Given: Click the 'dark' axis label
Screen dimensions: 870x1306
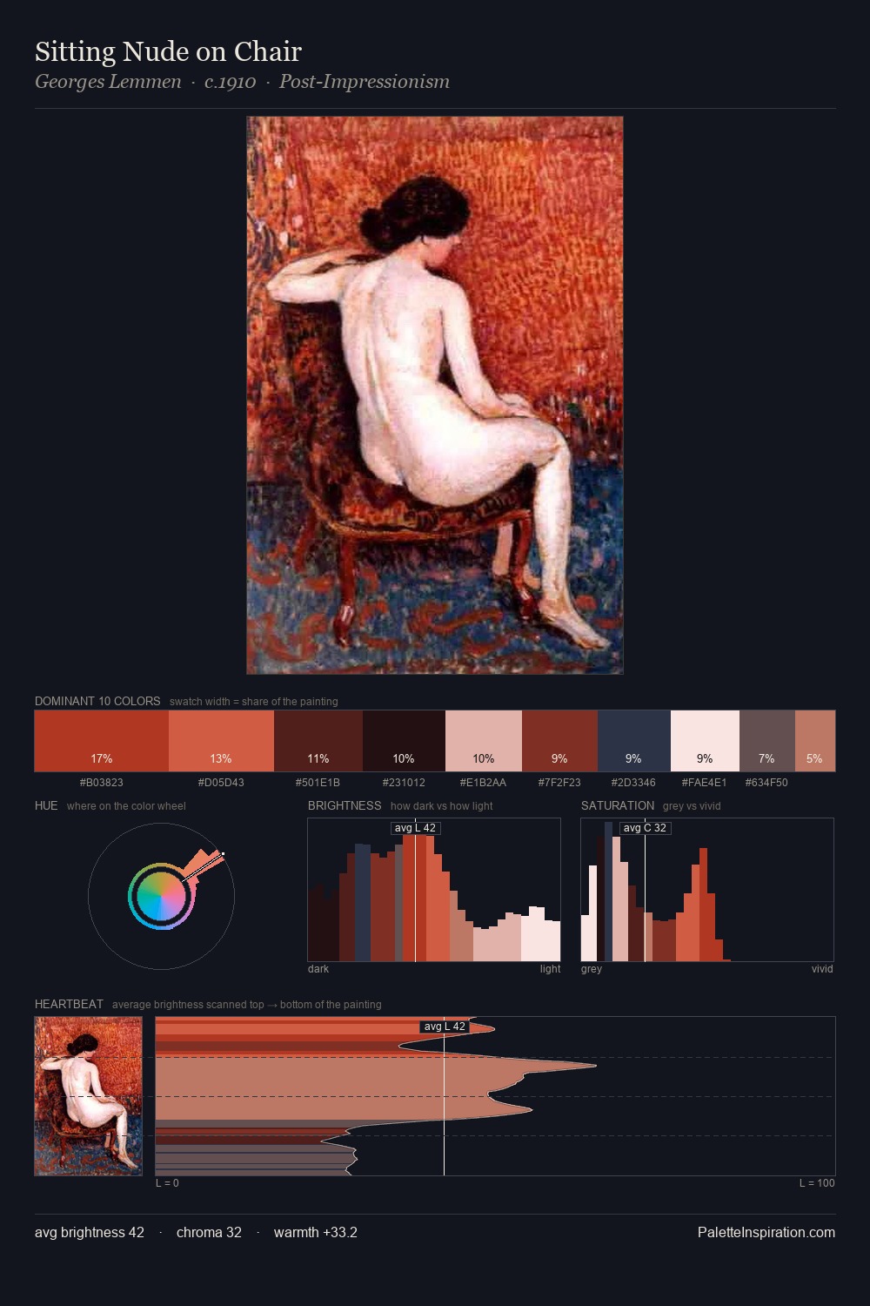Looking at the screenshot, I should [x=318, y=969].
